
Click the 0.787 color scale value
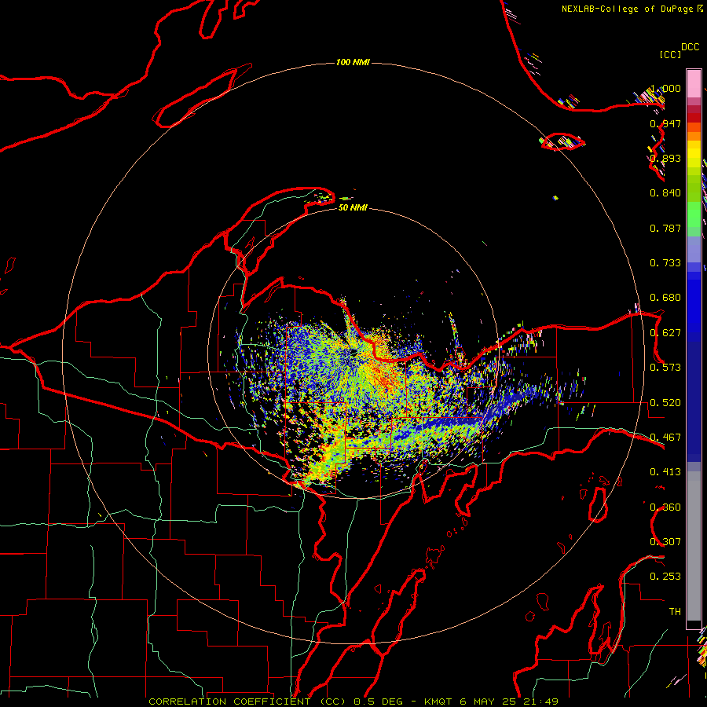665,228
